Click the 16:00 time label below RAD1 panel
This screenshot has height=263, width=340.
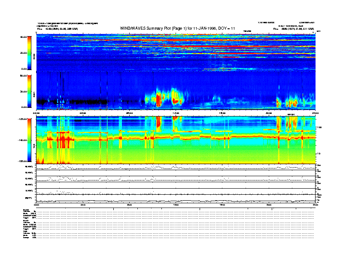pos(222,113)
